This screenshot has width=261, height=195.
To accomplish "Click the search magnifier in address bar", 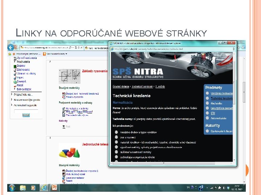I will [70, 48].
